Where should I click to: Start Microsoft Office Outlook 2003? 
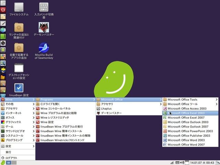tap(190, 122)
